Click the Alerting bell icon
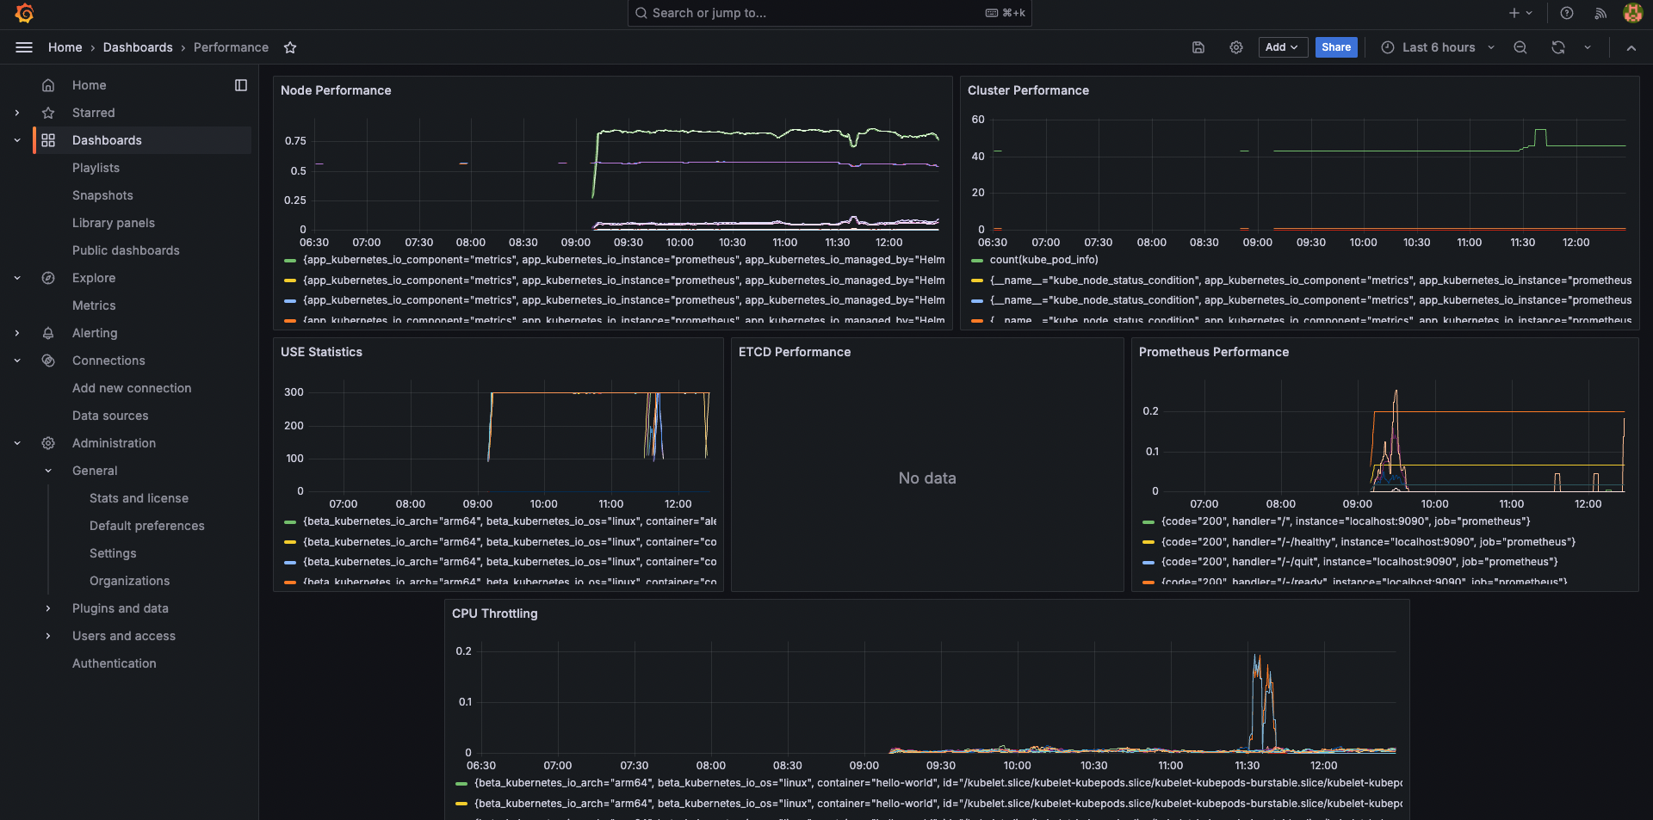The image size is (1653, 820). (x=48, y=333)
